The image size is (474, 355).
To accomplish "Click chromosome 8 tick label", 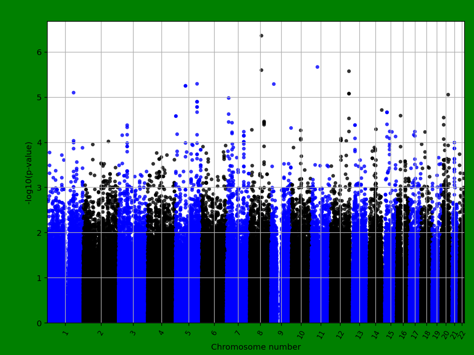I will point(260,332).
